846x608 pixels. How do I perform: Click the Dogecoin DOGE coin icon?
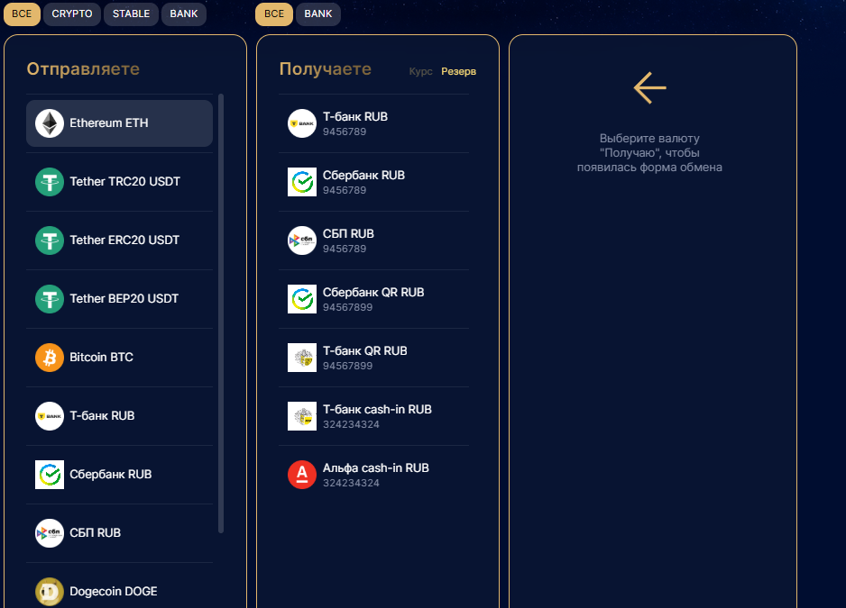click(x=50, y=592)
